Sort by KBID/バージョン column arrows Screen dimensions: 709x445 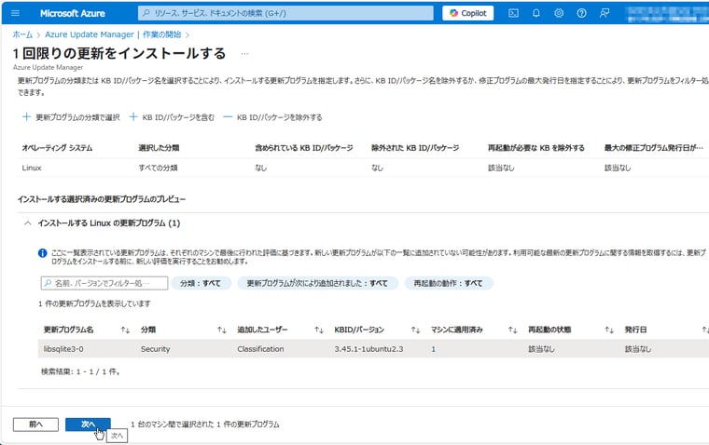click(x=415, y=330)
